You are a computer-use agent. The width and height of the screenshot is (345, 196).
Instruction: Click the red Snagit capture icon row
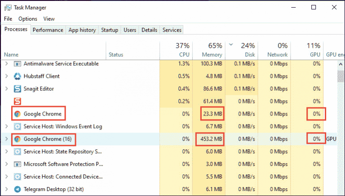(x=18, y=101)
